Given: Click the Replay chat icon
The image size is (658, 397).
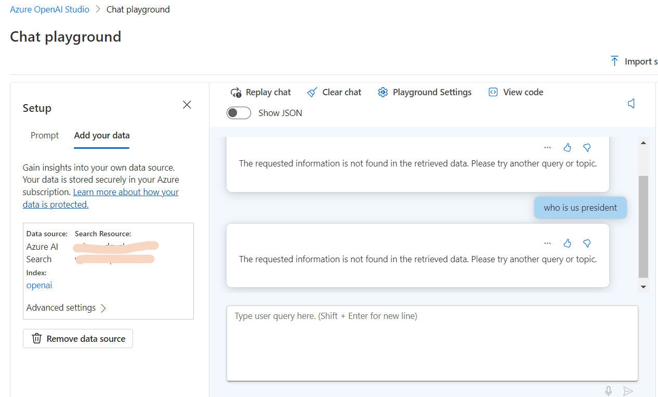Looking at the screenshot, I should (x=236, y=93).
